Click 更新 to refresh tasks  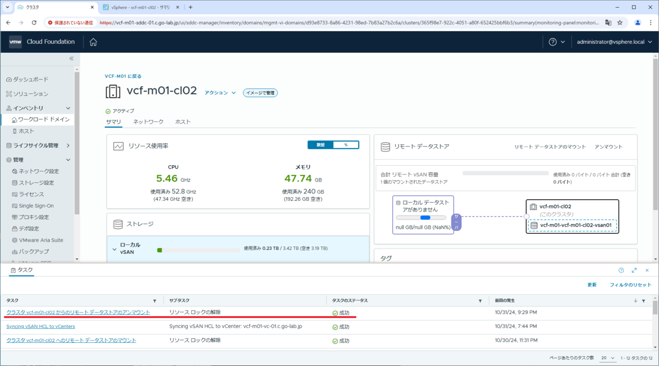[x=592, y=285]
